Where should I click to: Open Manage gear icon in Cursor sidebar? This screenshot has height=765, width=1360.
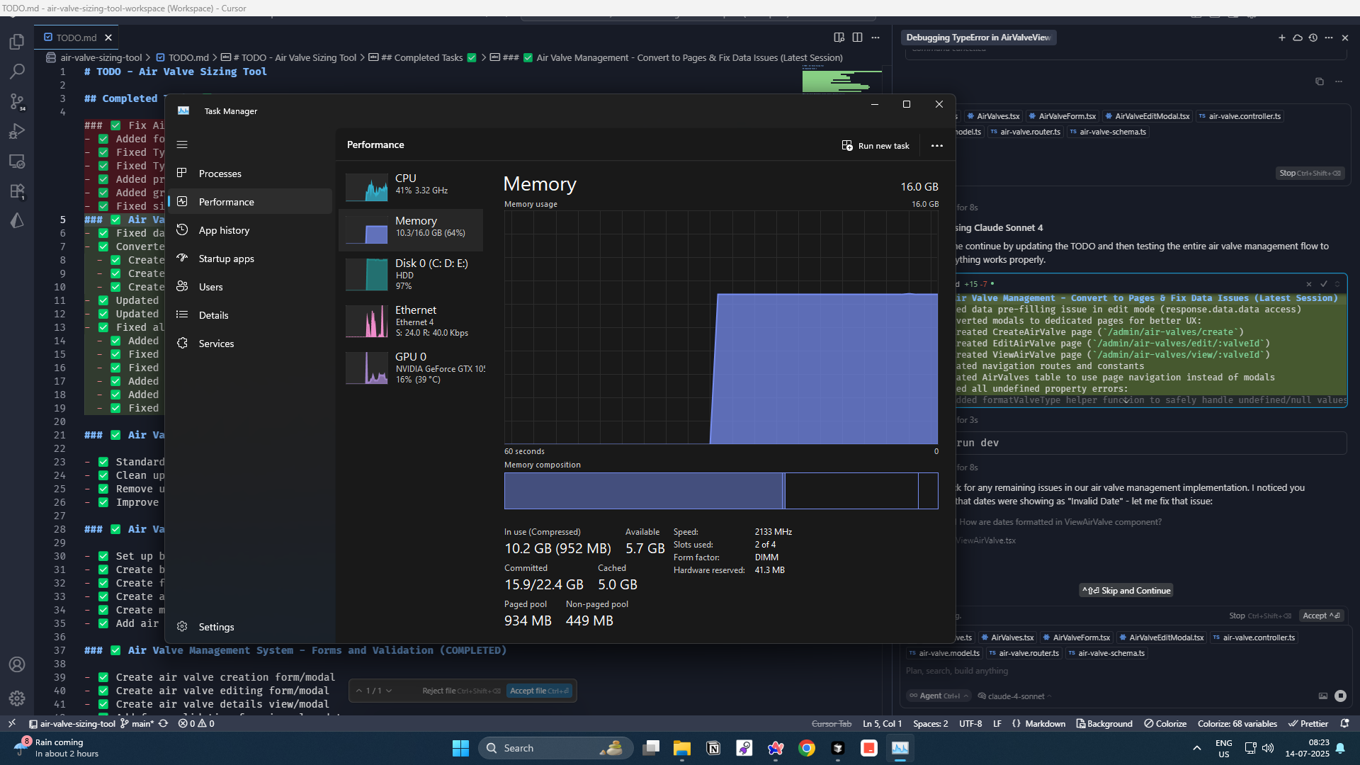pyautogui.click(x=17, y=698)
